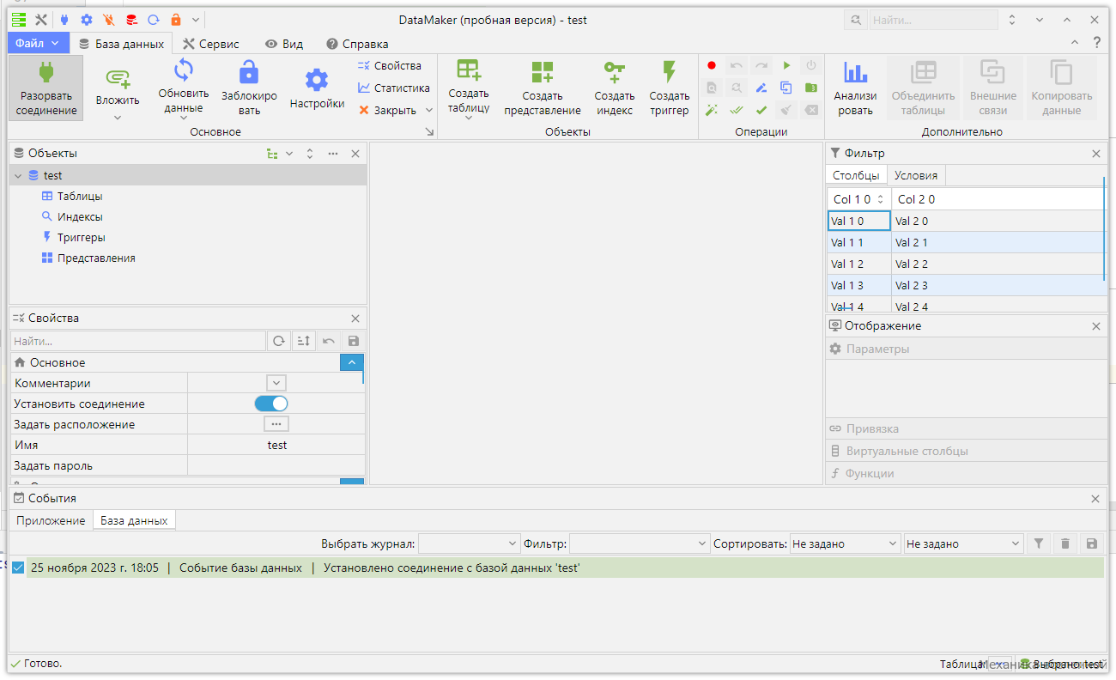The image size is (1116, 680).
Task: Click the red database icon in quick access bar
Action: [x=131, y=20]
